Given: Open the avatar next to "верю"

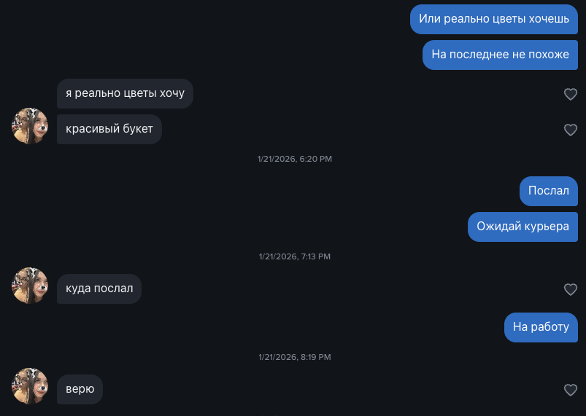Looking at the screenshot, I should [x=30, y=386].
